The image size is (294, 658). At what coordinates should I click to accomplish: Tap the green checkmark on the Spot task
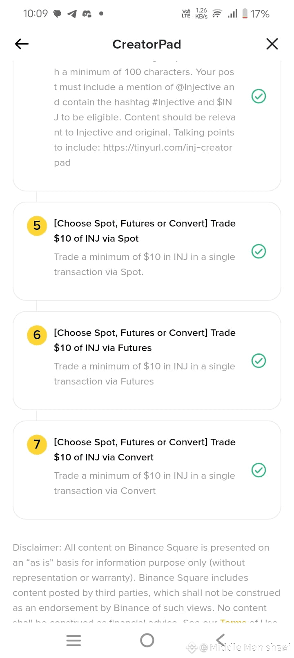click(x=258, y=251)
